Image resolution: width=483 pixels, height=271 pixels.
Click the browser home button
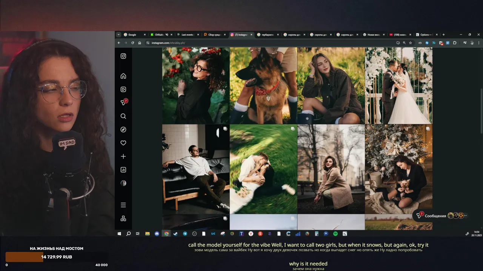coord(139,43)
